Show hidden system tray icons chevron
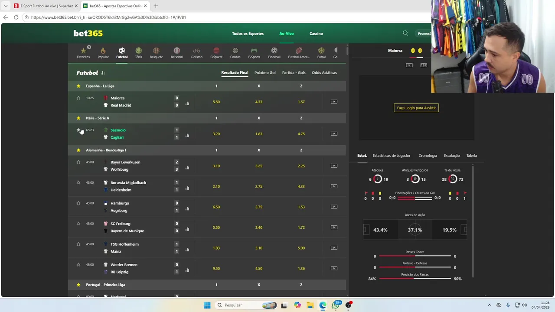 490,305
